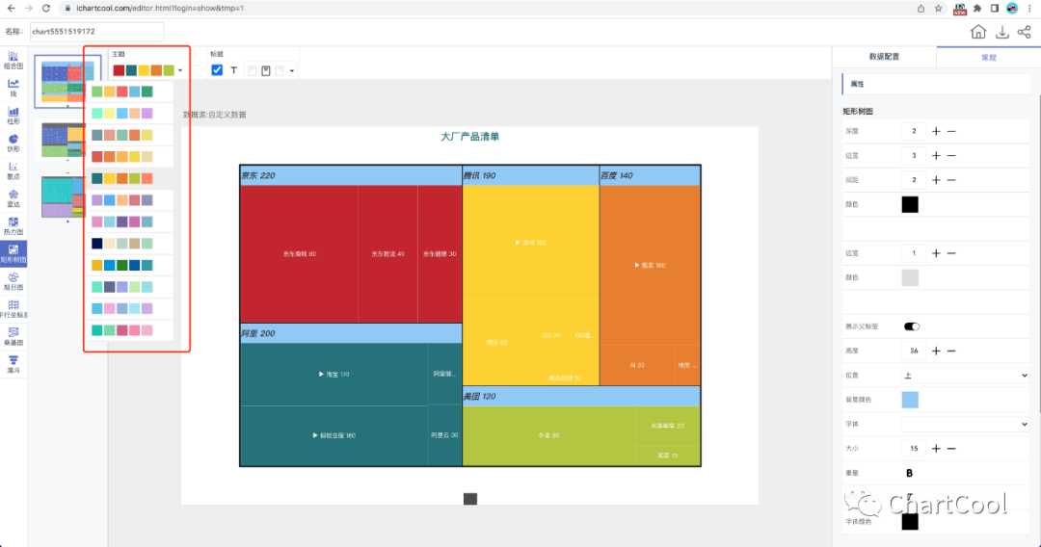Screen dimensions: 1041x547
Task: Click the title text style T icon
Action: point(233,70)
